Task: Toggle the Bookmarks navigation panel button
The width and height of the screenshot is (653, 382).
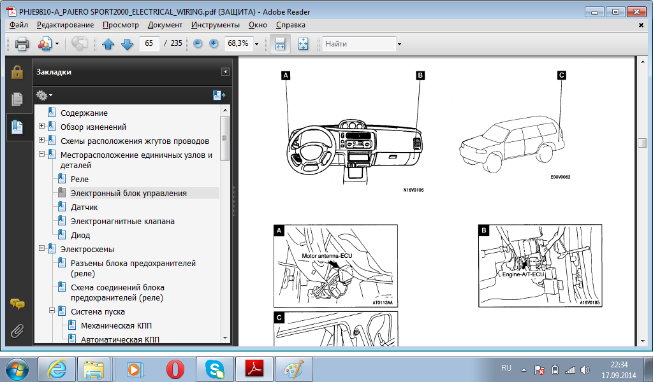Action: (x=17, y=127)
